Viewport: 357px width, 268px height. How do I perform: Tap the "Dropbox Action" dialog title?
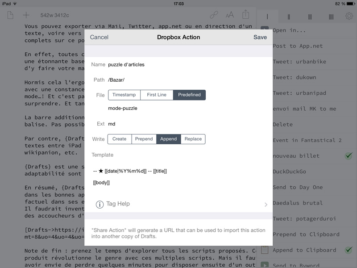pos(178,37)
